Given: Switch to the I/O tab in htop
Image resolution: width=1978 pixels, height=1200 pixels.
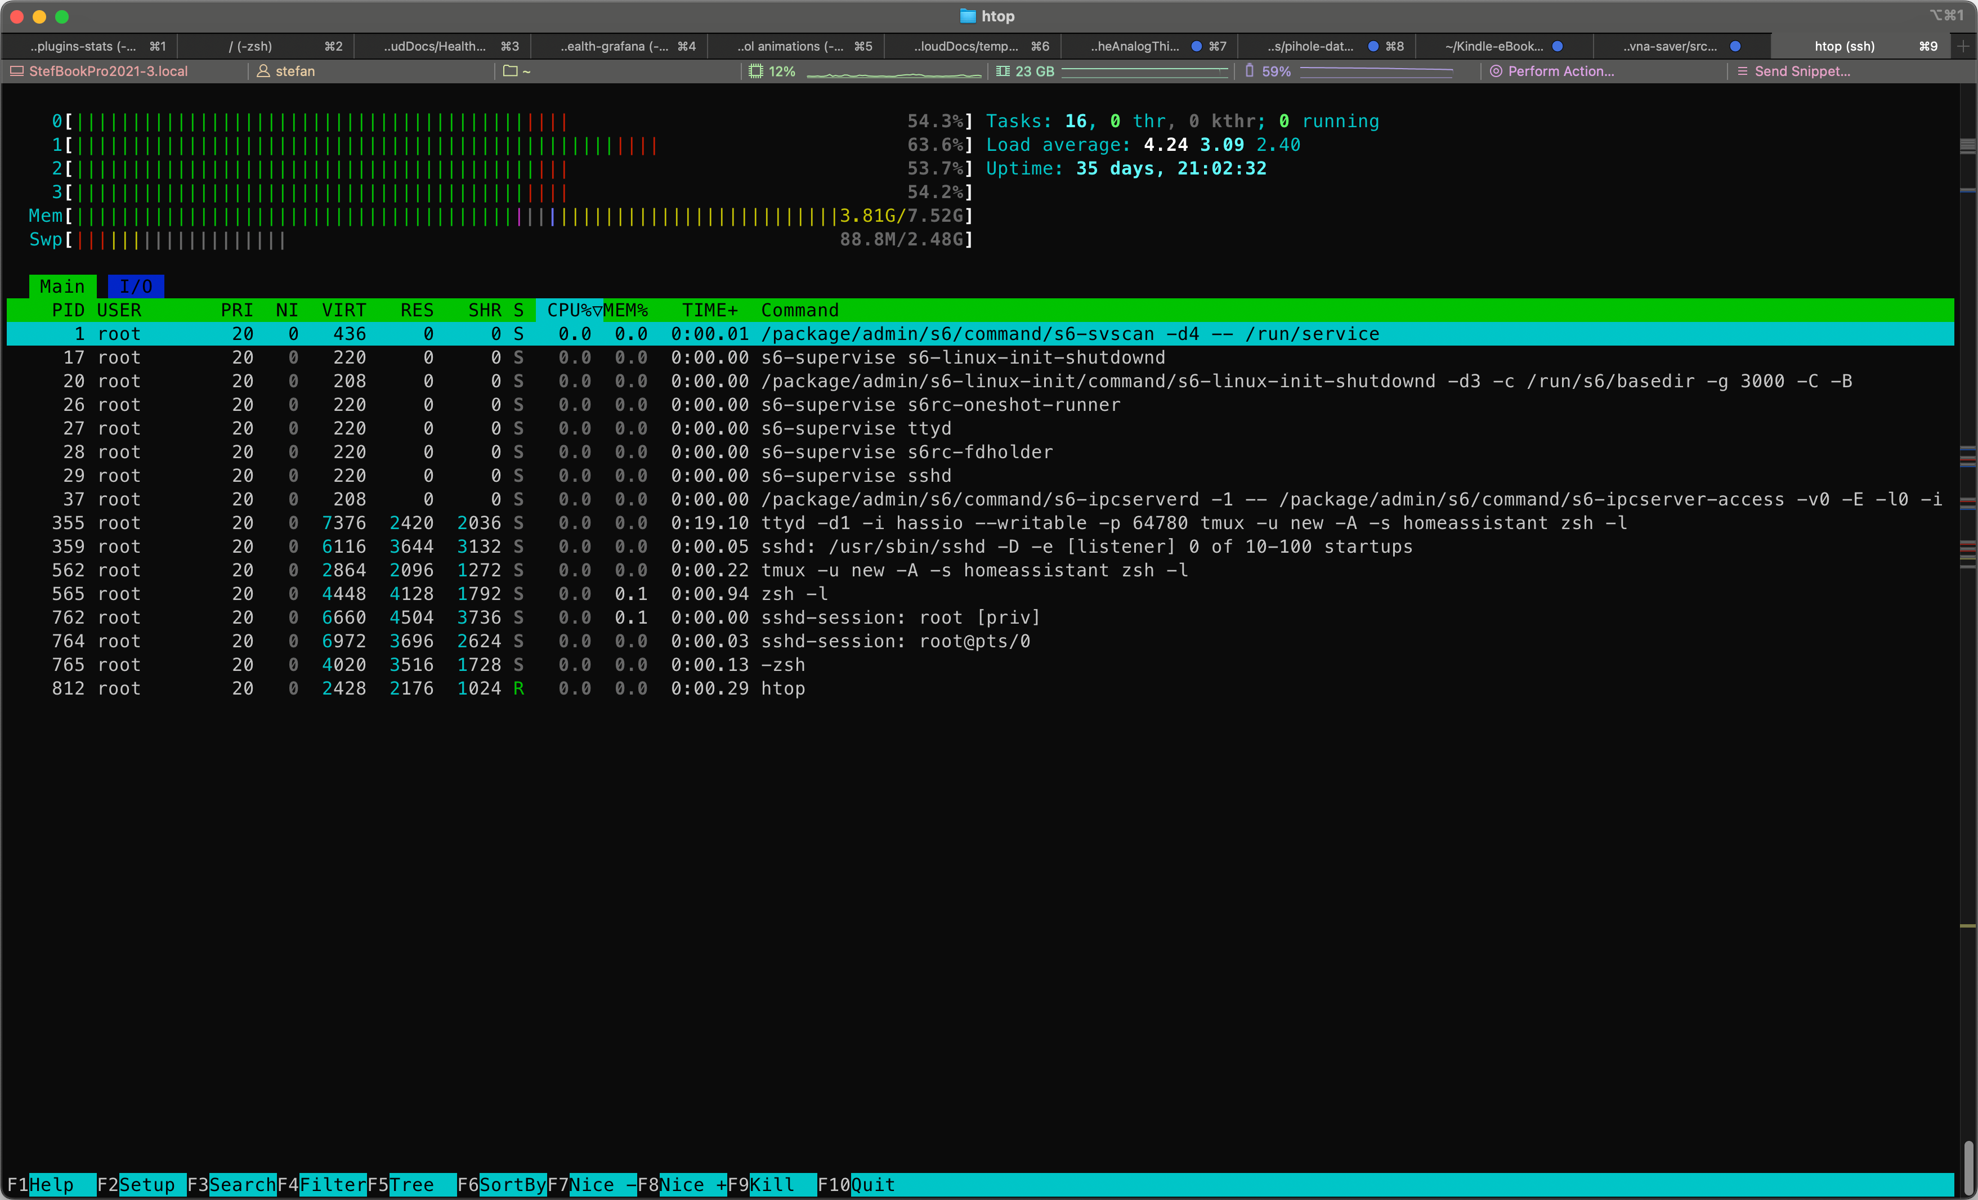Looking at the screenshot, I should [x=136, y=286].
